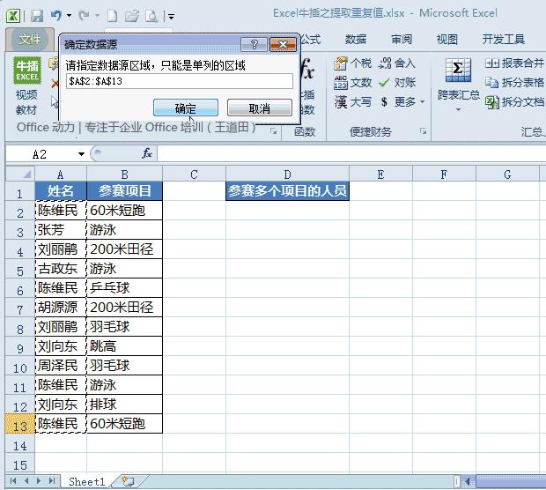Viewport: 546px width, 490px height.
Task: Click cell 参赛多个项目的人员 header
Action: click(x=287, y=190)
